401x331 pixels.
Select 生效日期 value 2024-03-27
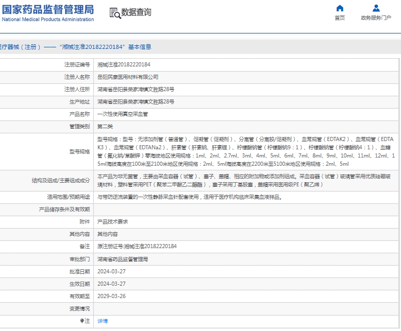(111, 284)
